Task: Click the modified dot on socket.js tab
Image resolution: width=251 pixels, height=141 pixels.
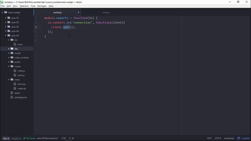Action: 78,12
